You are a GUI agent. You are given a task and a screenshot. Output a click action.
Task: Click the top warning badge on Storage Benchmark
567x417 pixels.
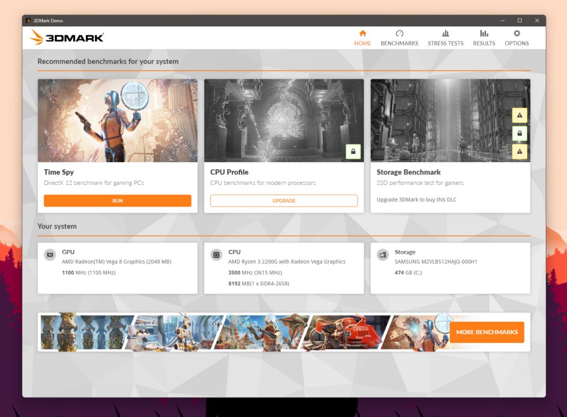coord(520,115)
